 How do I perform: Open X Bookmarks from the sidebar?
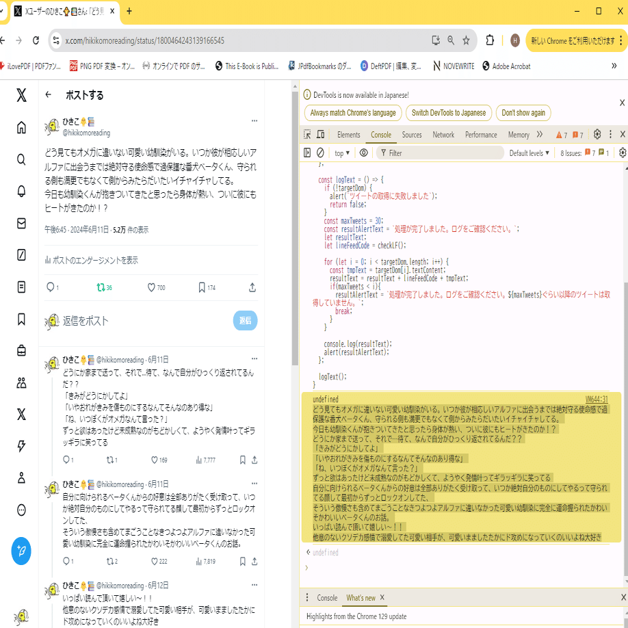tap(21, 320)
